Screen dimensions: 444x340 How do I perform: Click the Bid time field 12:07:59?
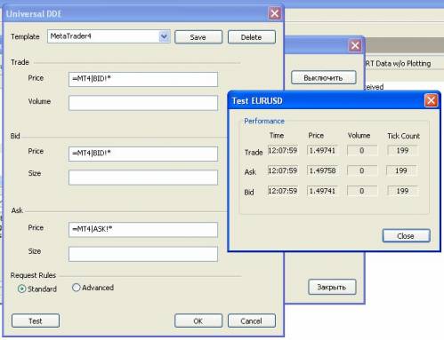coord(283,191)
